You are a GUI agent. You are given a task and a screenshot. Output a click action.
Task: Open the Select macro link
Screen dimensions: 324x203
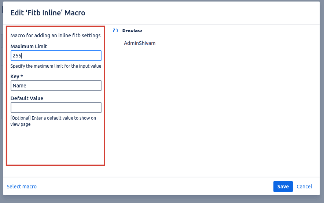[22, 187]
